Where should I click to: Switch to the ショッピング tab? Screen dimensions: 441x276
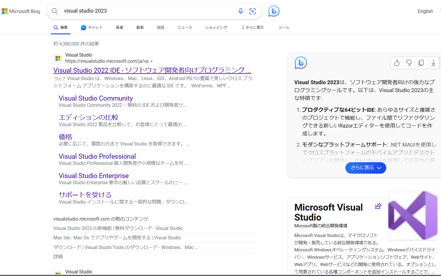click(x=216, y=27)
